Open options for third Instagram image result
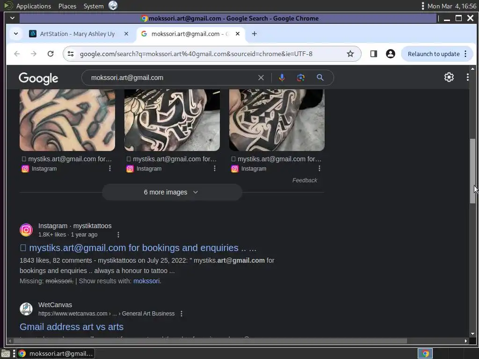The height and width of the screenshot is (359, 479). coord(319,168)
